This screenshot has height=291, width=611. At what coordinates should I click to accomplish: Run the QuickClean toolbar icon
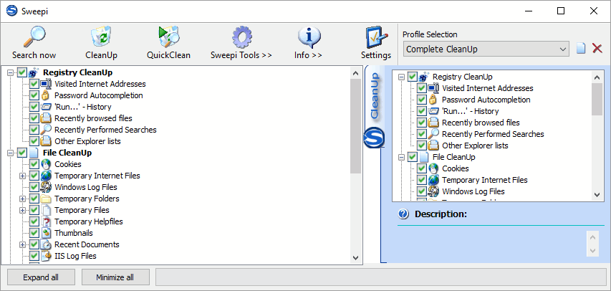coord(169,37)
